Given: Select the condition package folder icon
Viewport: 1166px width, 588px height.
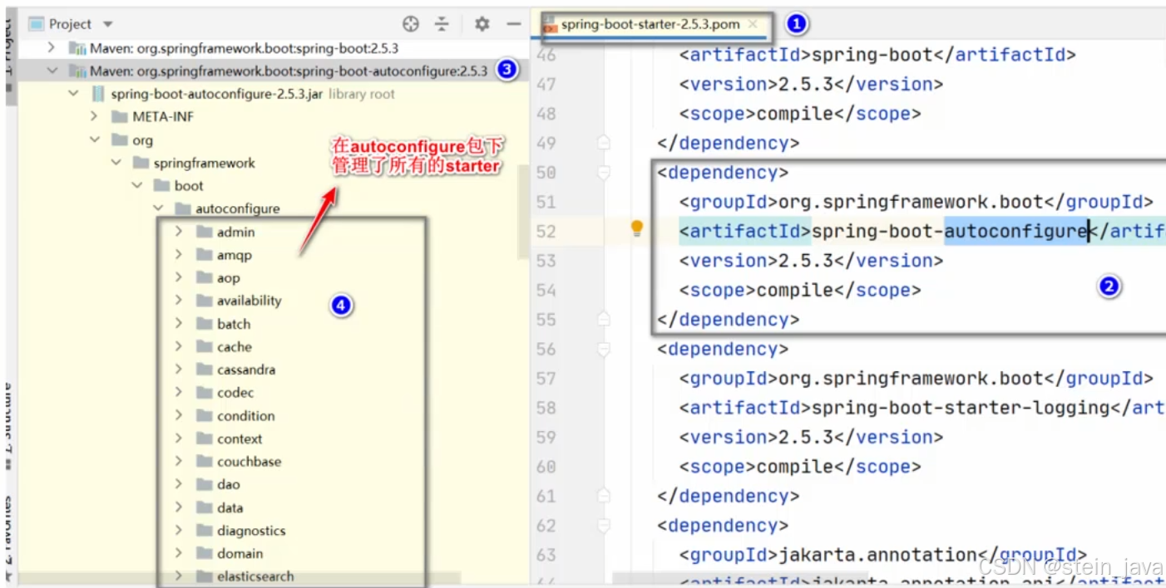Looking at the screenshot, I should click(204, 415).
